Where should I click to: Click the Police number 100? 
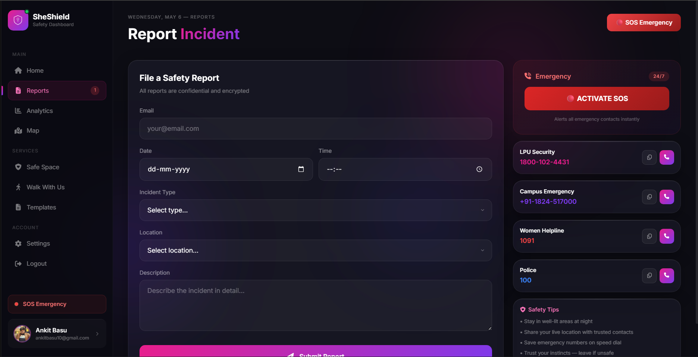click(x=525, y=280)
